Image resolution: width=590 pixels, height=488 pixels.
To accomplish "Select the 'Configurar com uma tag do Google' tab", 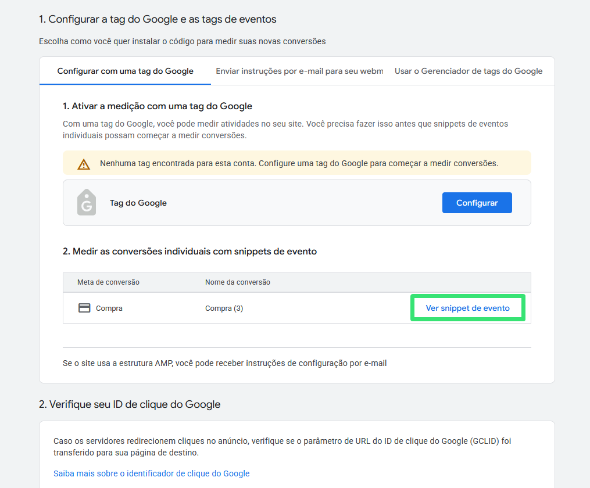I will pyautogui.click(x=125, y=71).
